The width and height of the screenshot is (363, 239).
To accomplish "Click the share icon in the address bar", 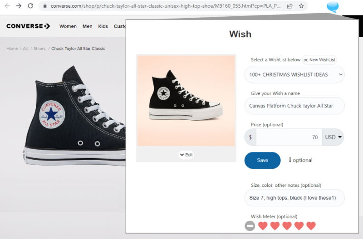I will coord(290,6).
